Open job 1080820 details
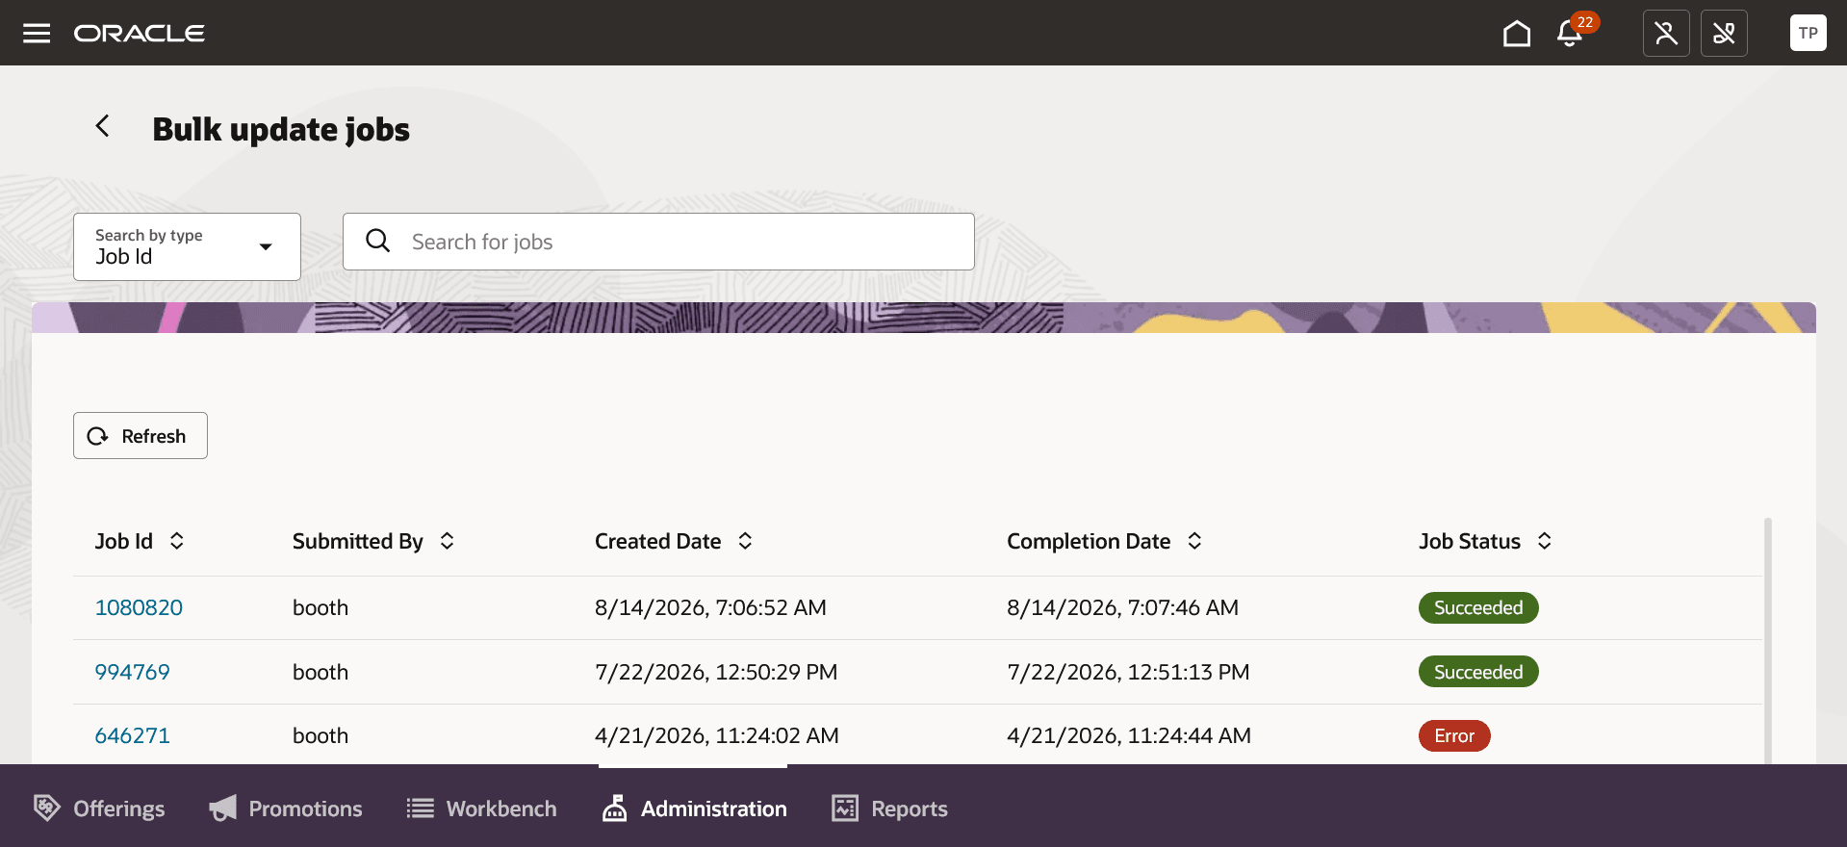Viewport: 1847px width, 847px height. click(139, 607)
